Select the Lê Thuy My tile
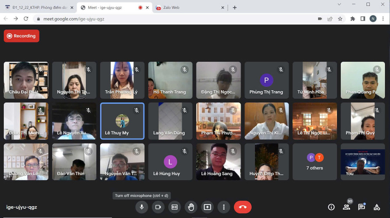The height and width of the screenshot is (218, 390). tap(122, 121)
